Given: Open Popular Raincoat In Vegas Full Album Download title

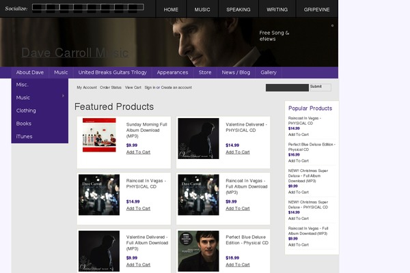Looking at the screenshot, I should click(x=308, y=231).
